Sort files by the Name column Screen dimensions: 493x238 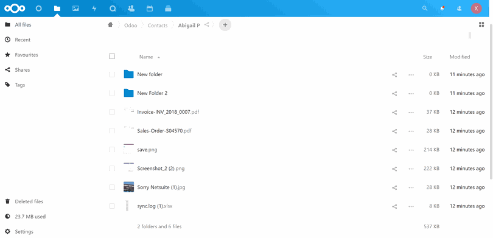[146, 57]
